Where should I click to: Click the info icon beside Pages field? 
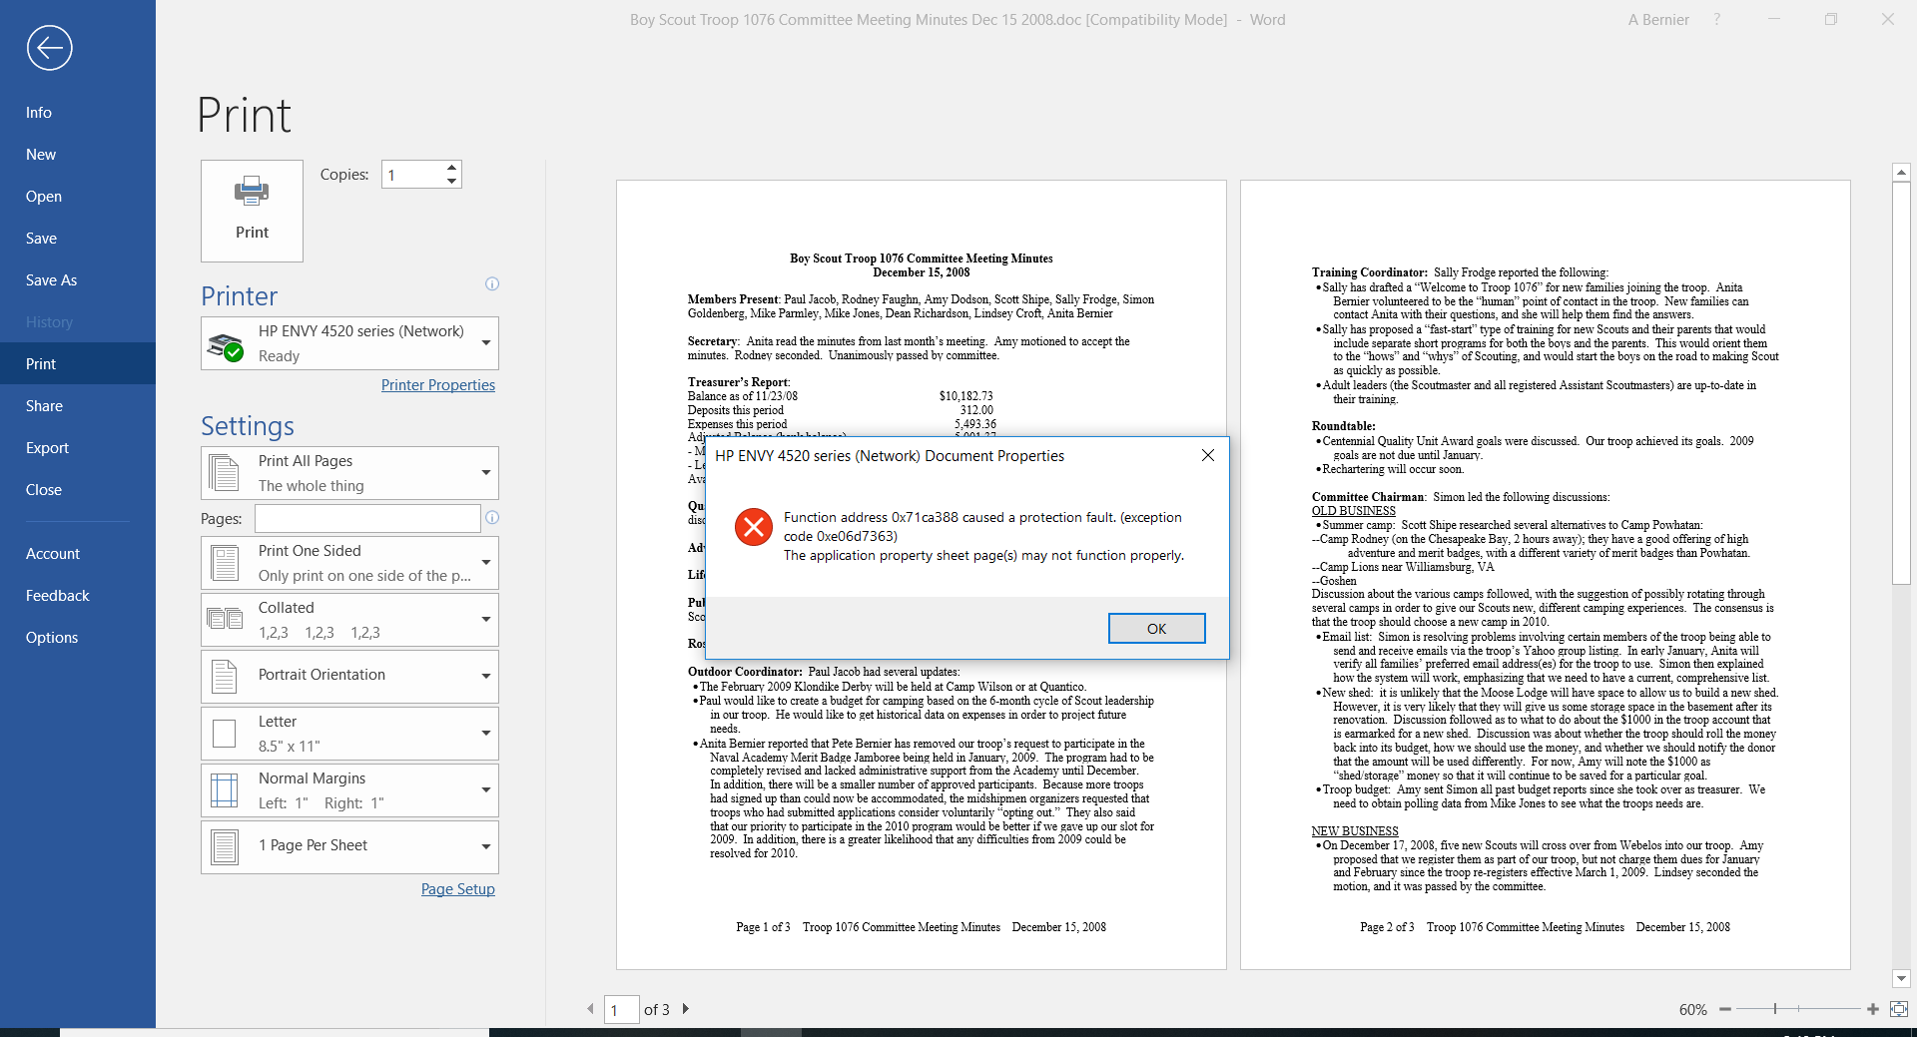tap(492, 518)
